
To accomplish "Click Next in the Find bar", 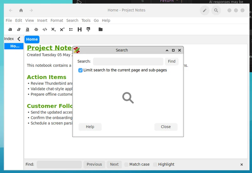I will coord(114,164).
